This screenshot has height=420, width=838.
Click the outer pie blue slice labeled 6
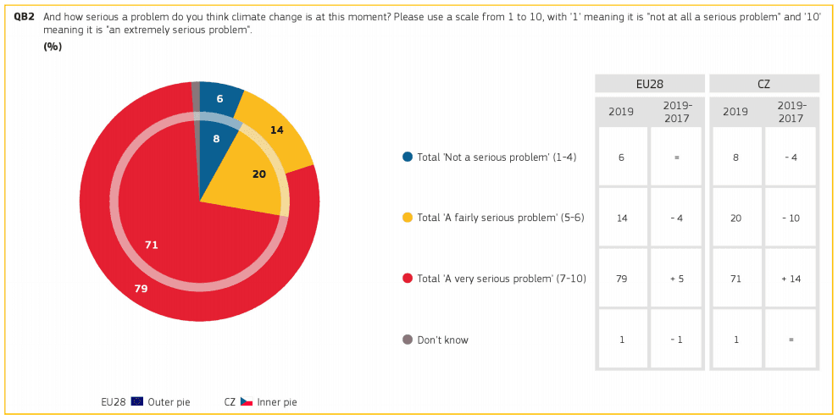(x=219, y=99)
